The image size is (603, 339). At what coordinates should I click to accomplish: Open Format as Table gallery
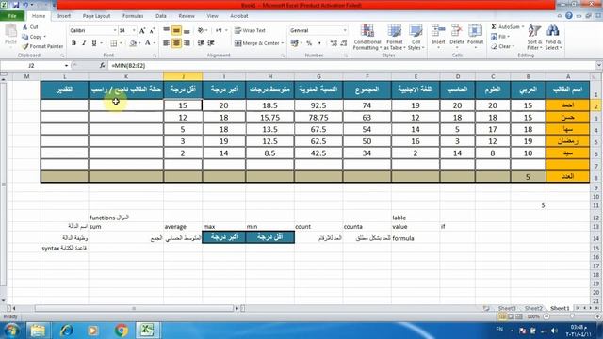pos(394,37)
